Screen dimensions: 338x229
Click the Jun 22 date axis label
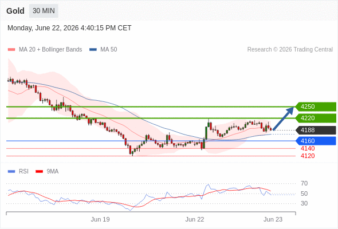(x=195, y=219)
